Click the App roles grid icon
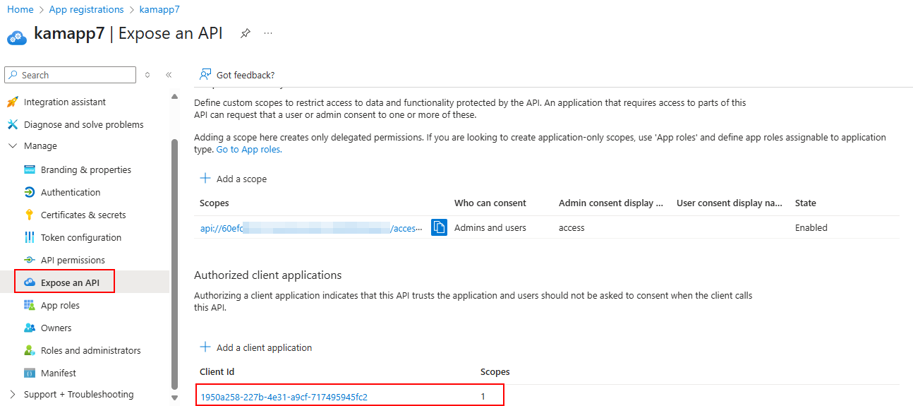 (x=30, y=305)
